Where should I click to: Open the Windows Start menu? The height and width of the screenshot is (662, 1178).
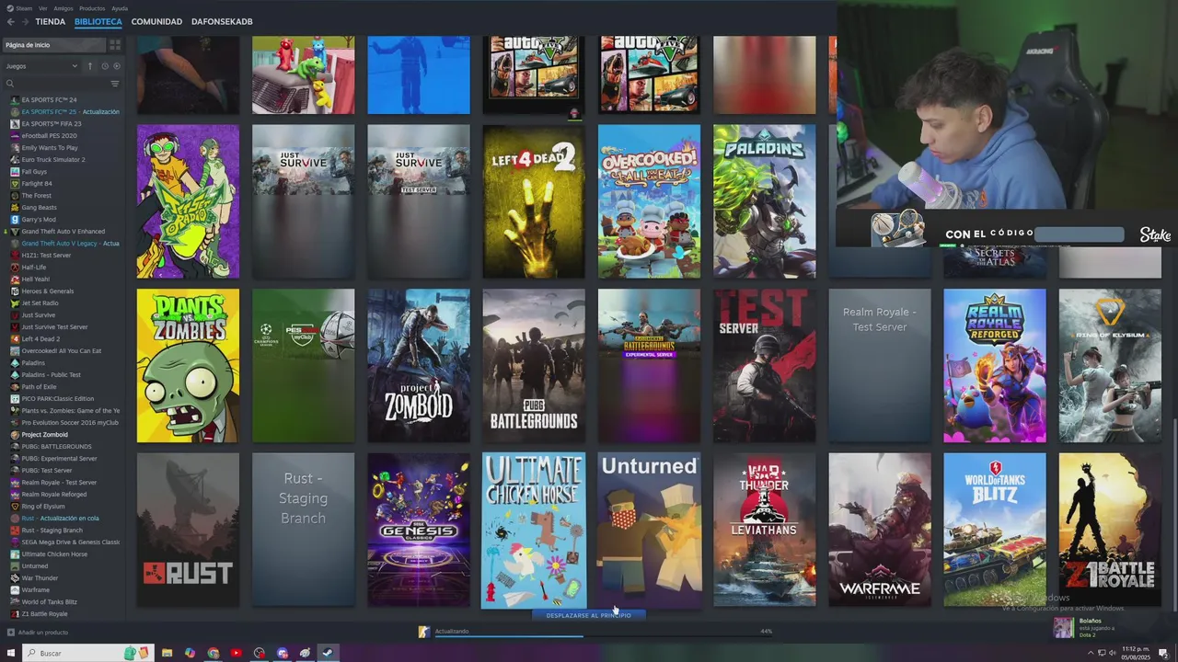11,653
